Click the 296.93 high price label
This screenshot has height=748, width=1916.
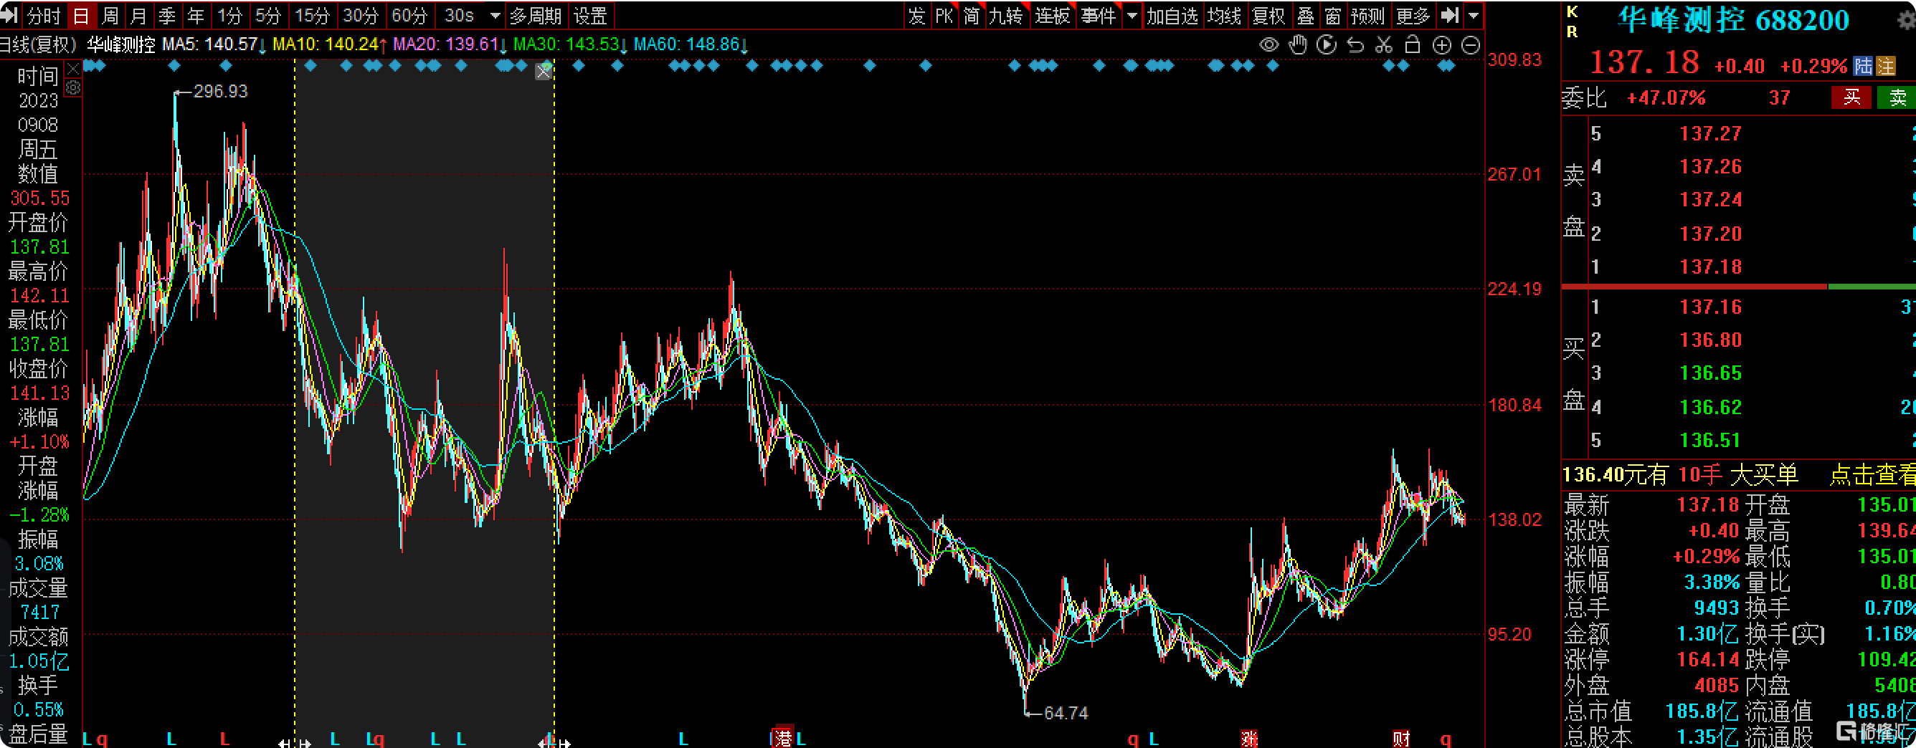pyautogui.click(x=220, y=92)
